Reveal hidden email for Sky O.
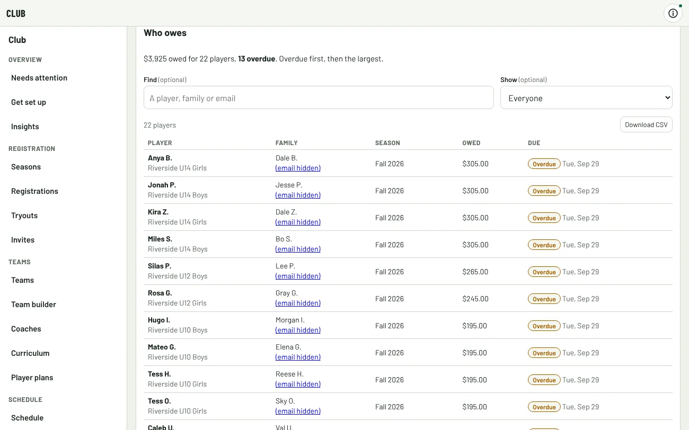Screen dimensions: 689x430 (x=298, y=411)
